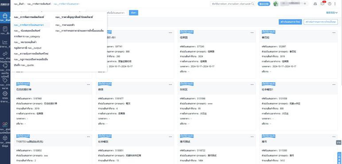This screenshot has height=164, width=342.
Task: Open the vertical three-dot menu in header
Action: pyautogui.click(x=335, y=4)
